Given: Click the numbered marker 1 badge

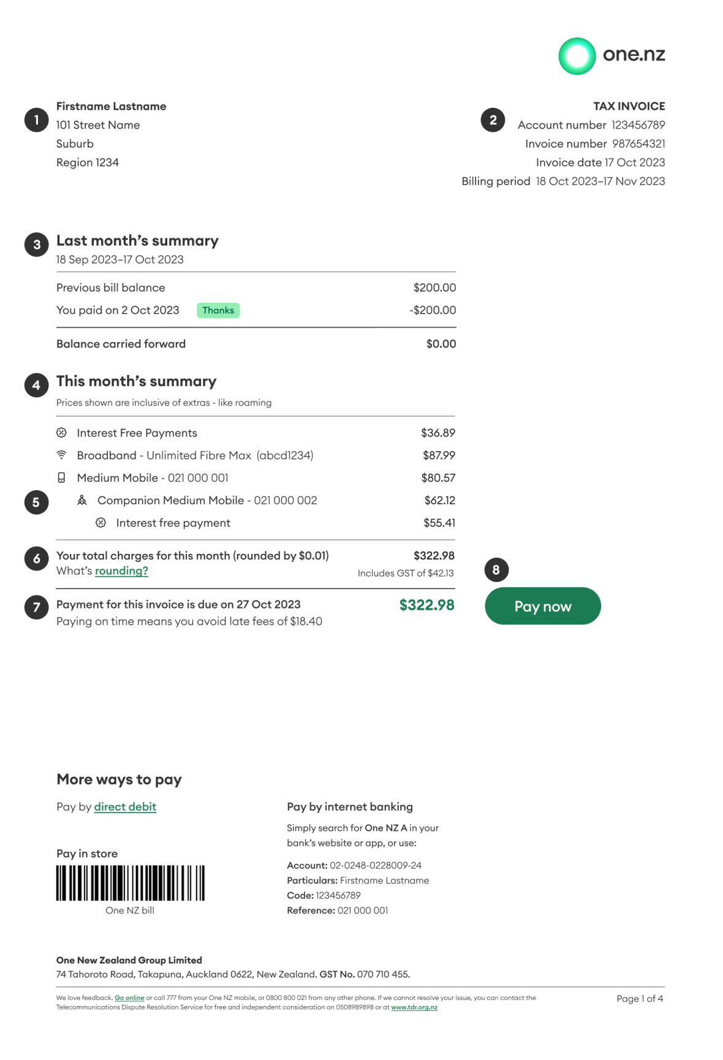Looking at the screenshot, I should 36,120.
